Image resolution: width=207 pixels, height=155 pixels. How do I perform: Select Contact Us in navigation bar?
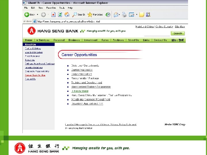tap(160, 40)
